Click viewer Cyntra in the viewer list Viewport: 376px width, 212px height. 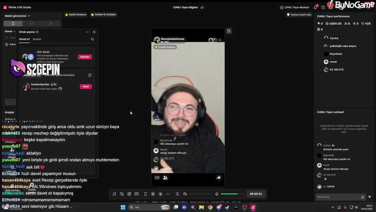tap(331, 38)
